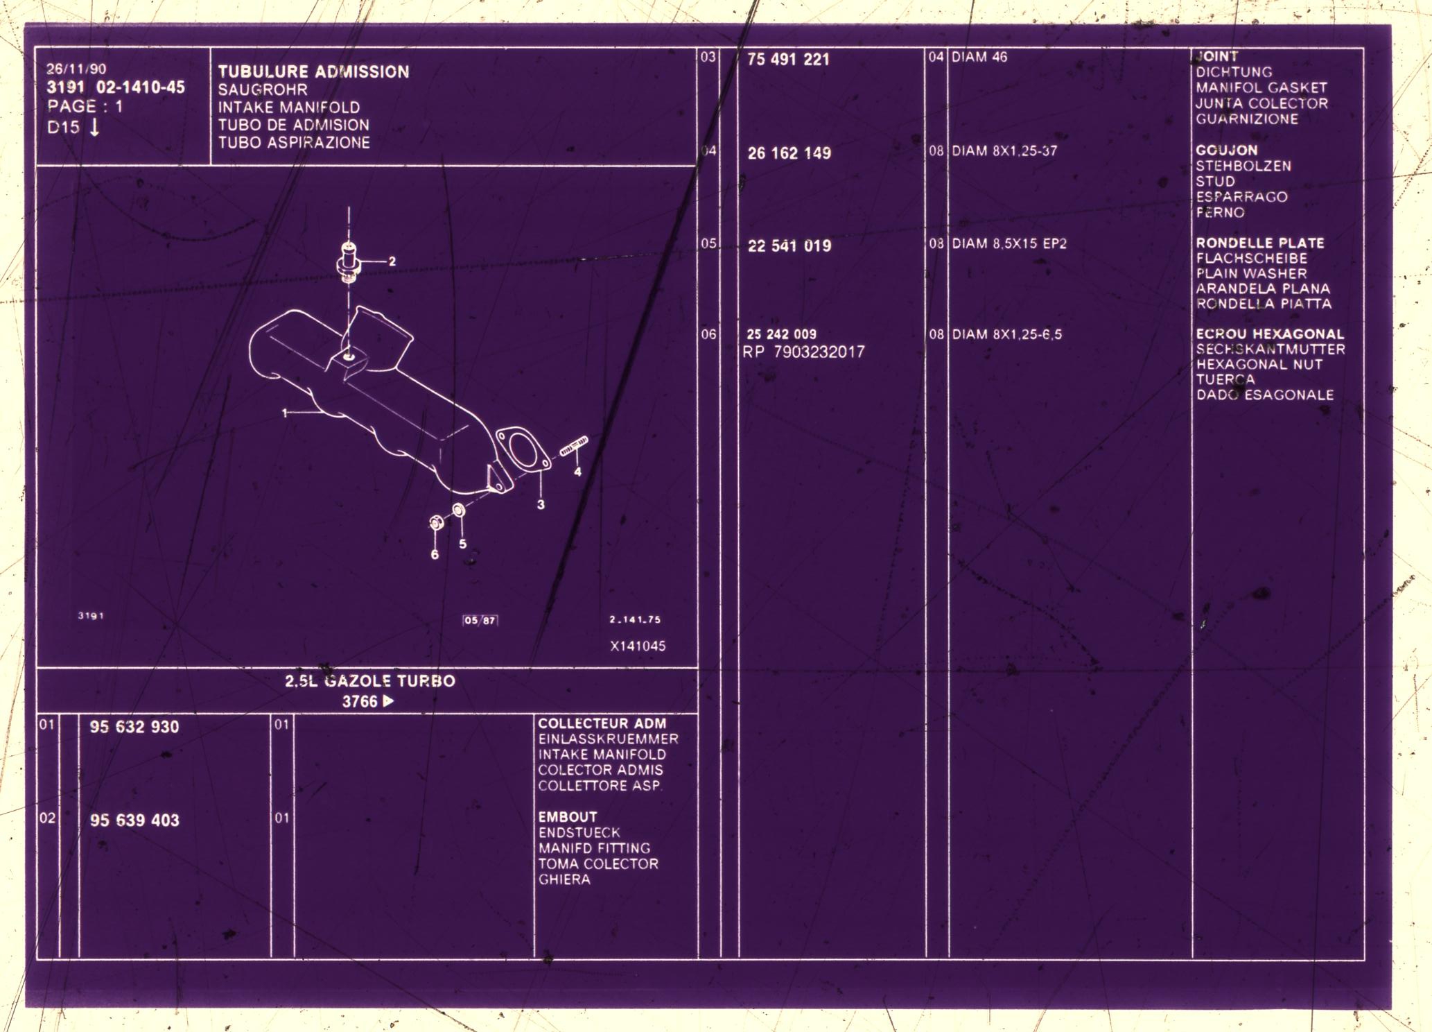Click DIAM 8X1,25-37 specification
The height and width of the screenshot is (1032, 1432).
click(x=1004, y=150)
